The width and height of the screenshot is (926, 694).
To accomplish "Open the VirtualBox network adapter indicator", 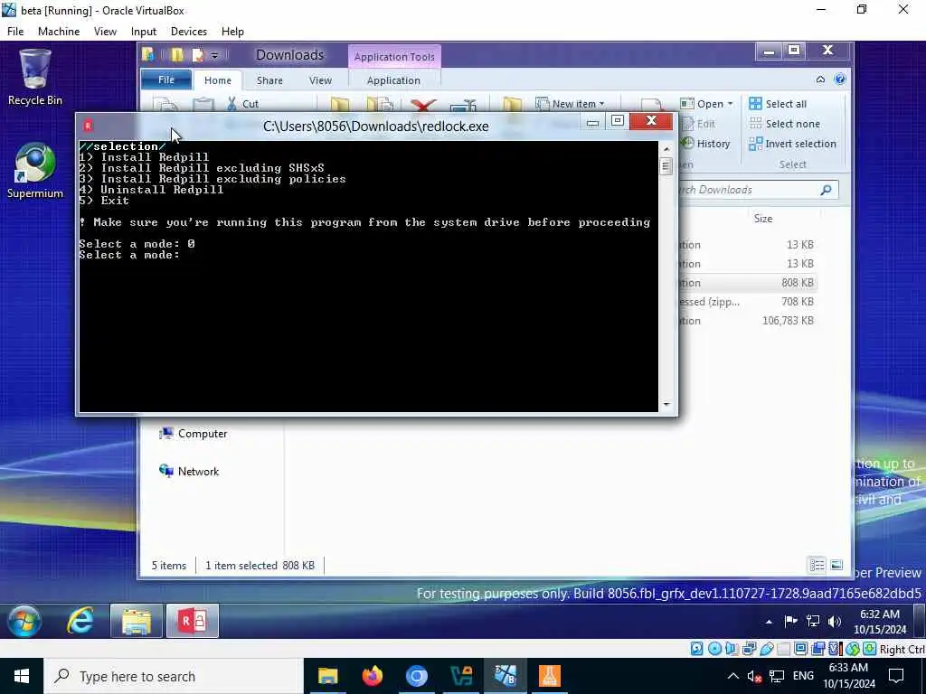I will 749,649.
